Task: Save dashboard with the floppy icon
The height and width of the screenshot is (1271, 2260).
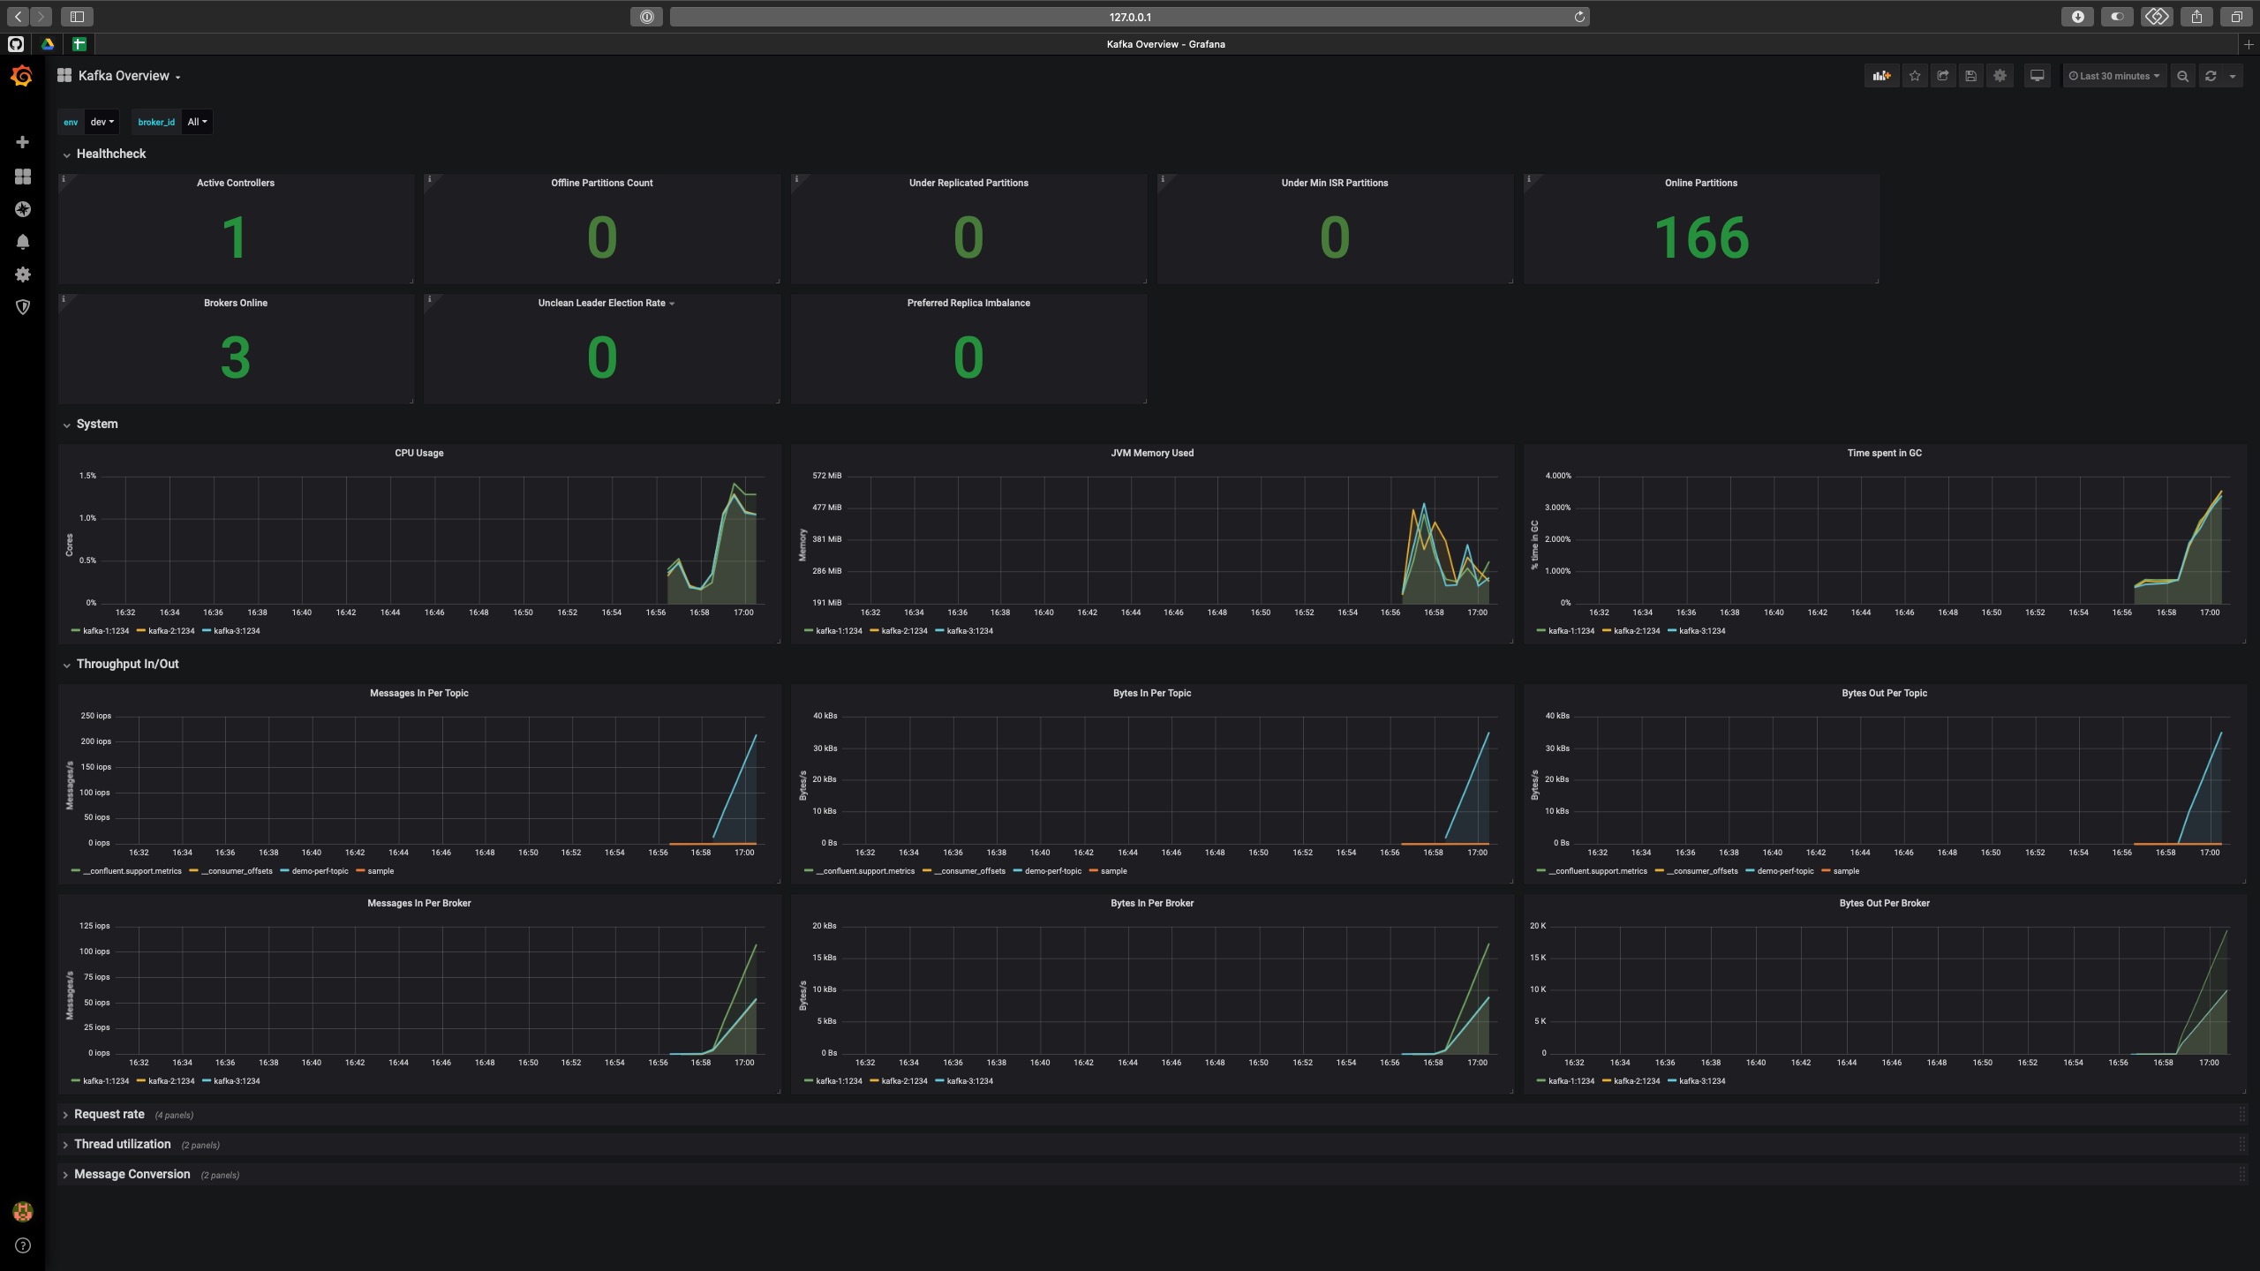Action: (1971, 76)
